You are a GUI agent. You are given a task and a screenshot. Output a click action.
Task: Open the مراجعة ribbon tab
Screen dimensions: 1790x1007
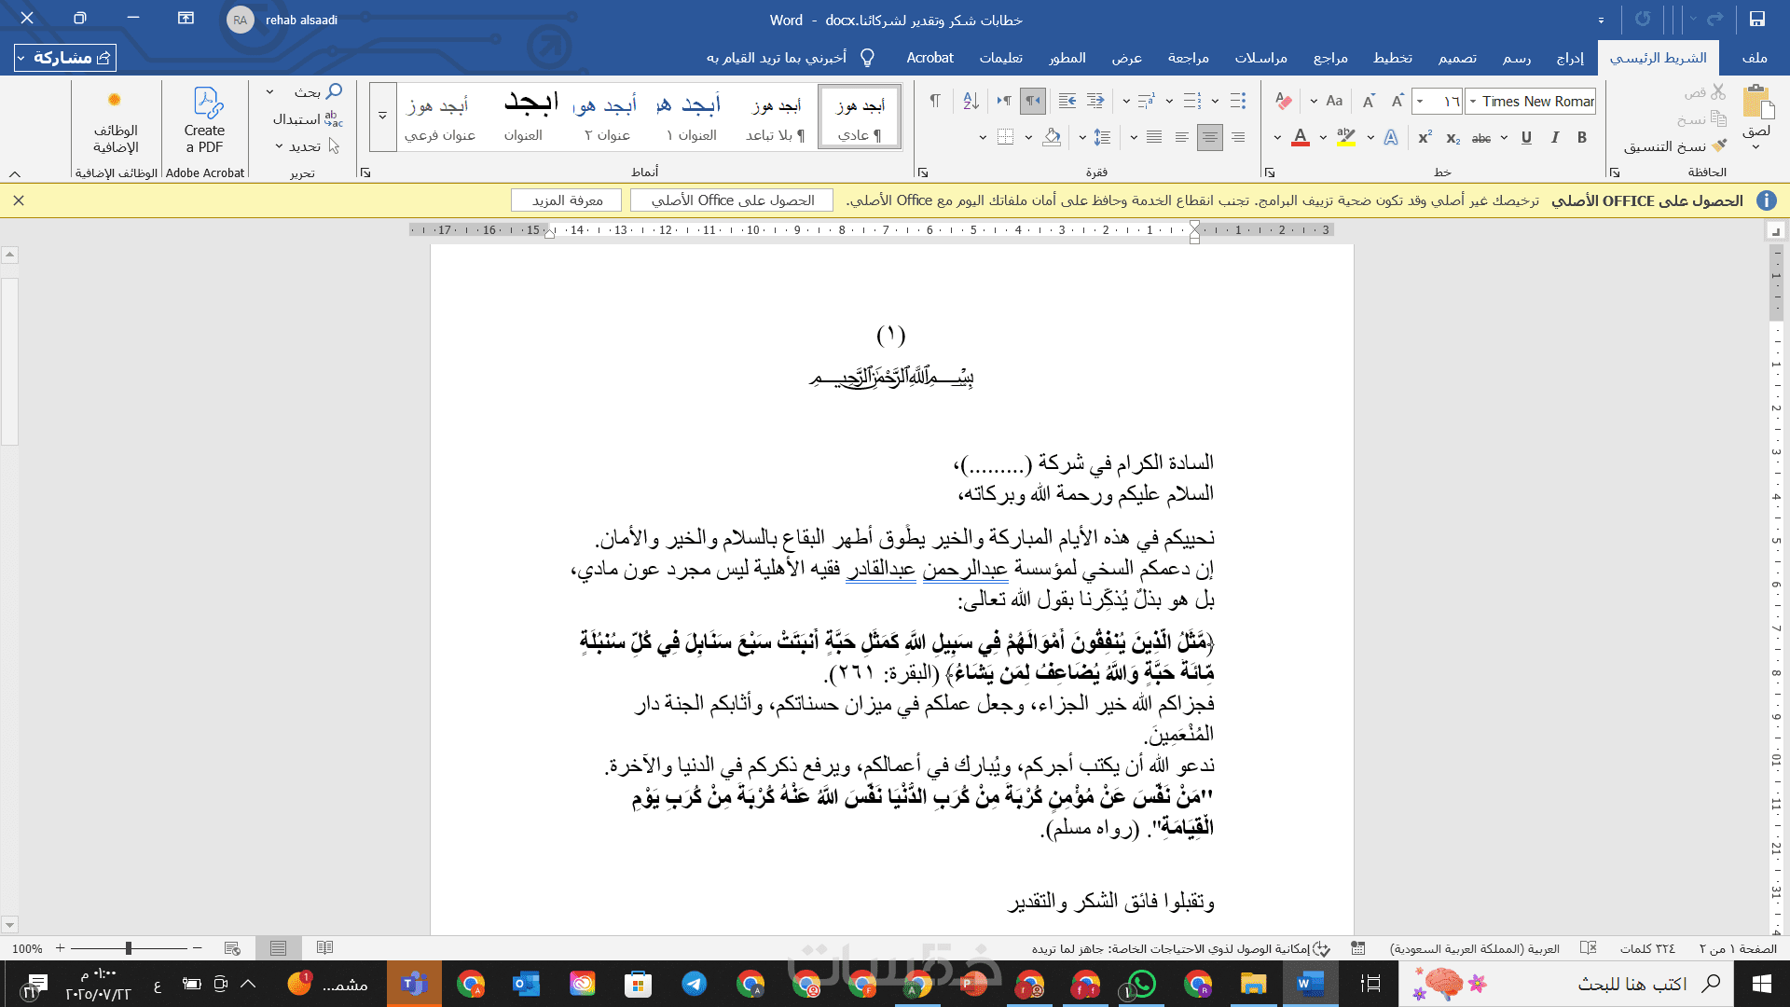[1188, 58]
